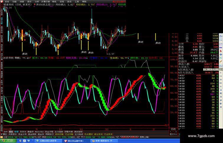Switch to 测试指标 indicator tab
The height and width of the screenshot is (143, 223).
(x=78, y=132)
